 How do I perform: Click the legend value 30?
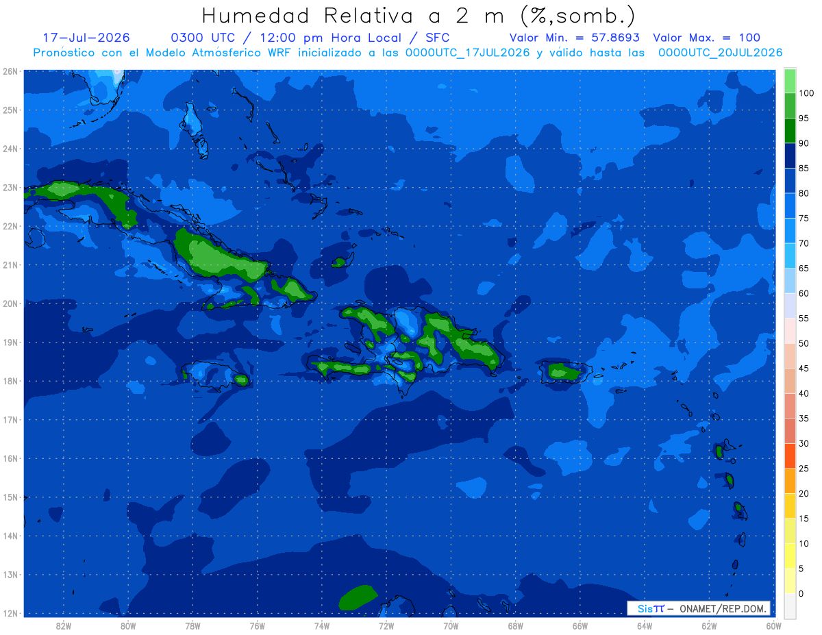click(x=804, y=443)
